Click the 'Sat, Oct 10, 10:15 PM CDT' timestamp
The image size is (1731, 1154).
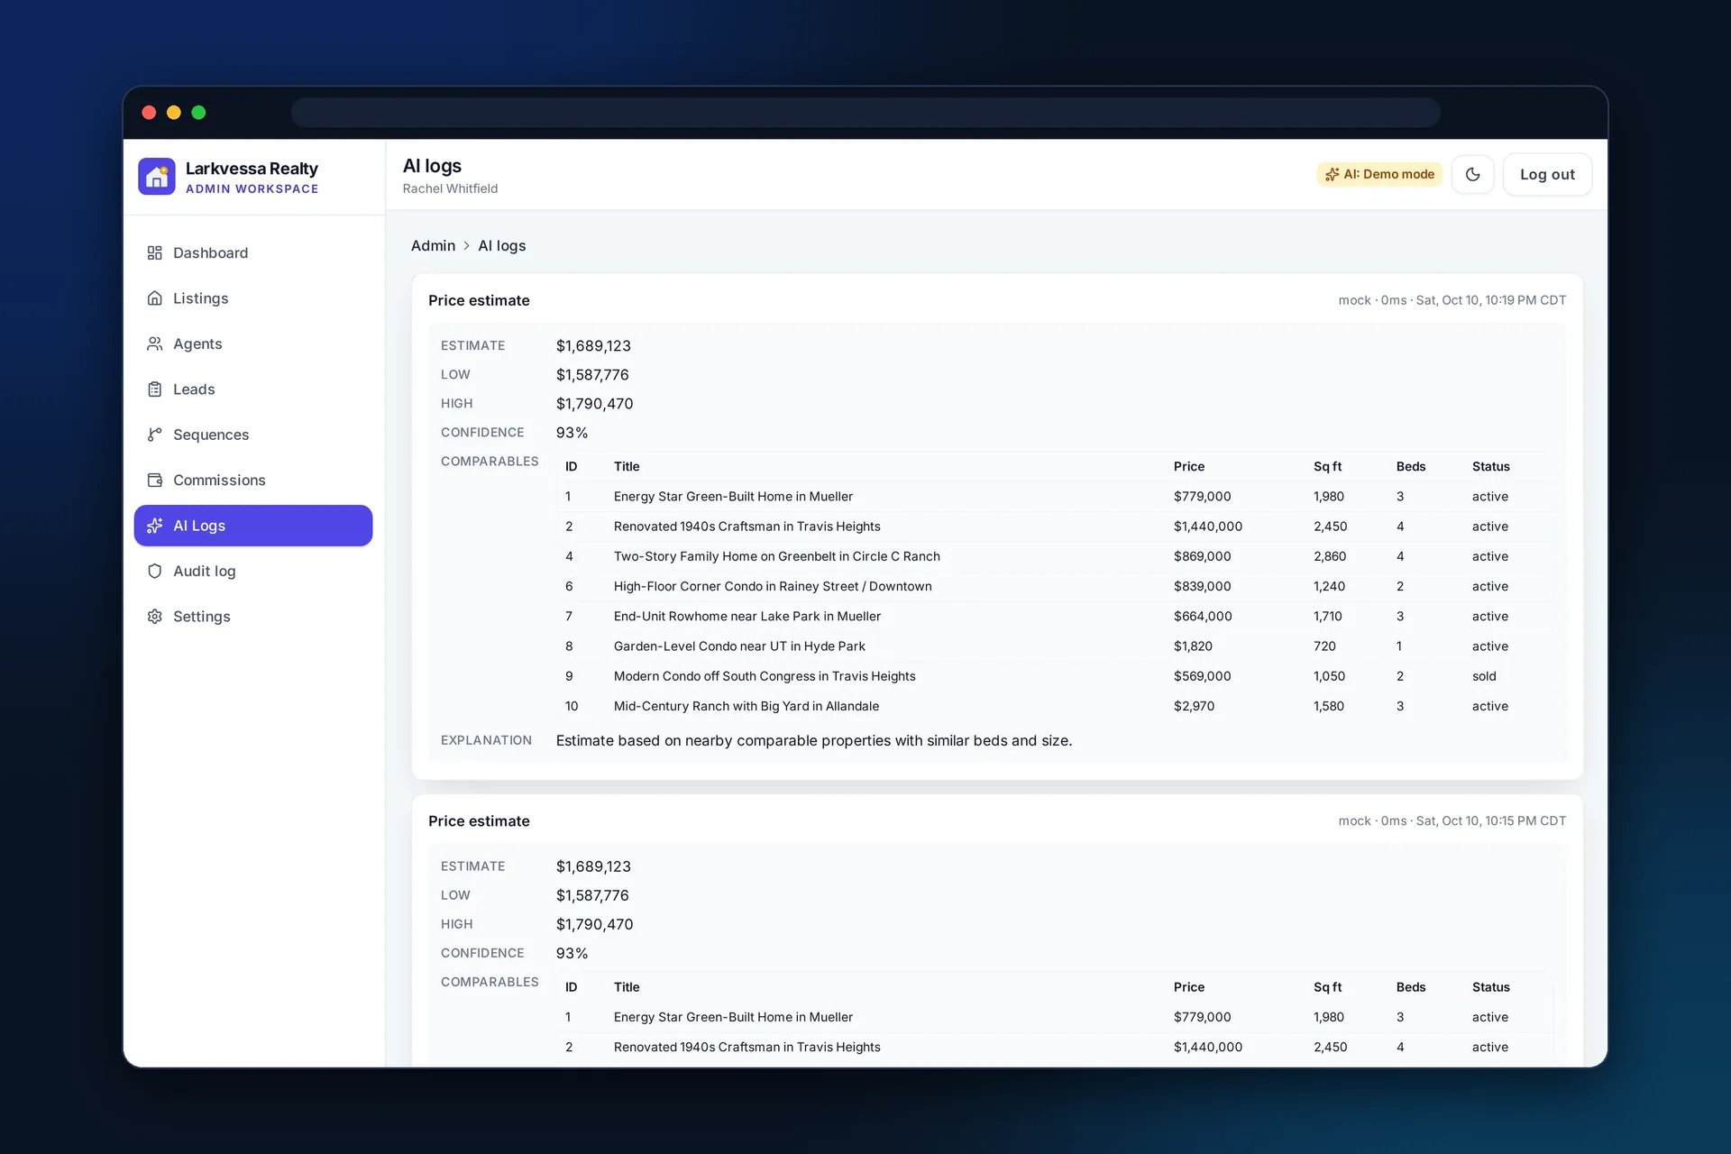[1491, 821]
